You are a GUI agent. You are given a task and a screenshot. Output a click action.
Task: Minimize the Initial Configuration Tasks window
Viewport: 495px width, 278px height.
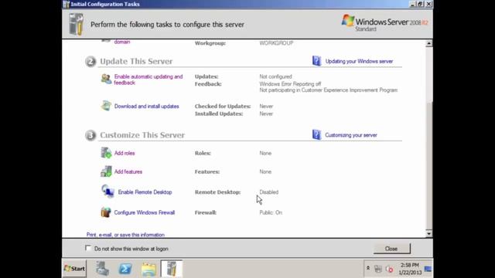(412, 4)
